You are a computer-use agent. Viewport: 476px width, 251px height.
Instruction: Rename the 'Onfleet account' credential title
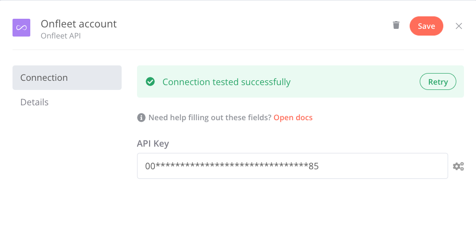pos(79,24)
